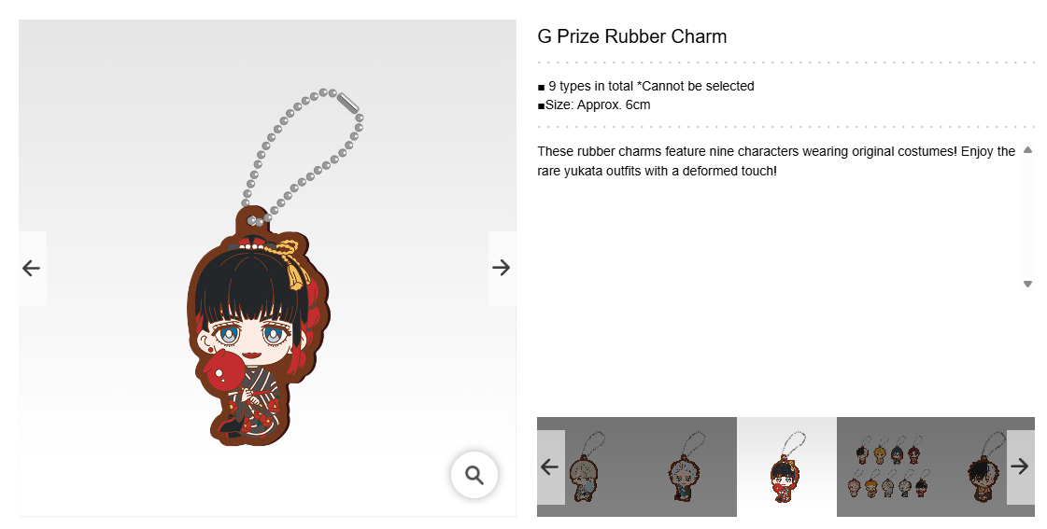Show the previous main product image

[32, 268]
